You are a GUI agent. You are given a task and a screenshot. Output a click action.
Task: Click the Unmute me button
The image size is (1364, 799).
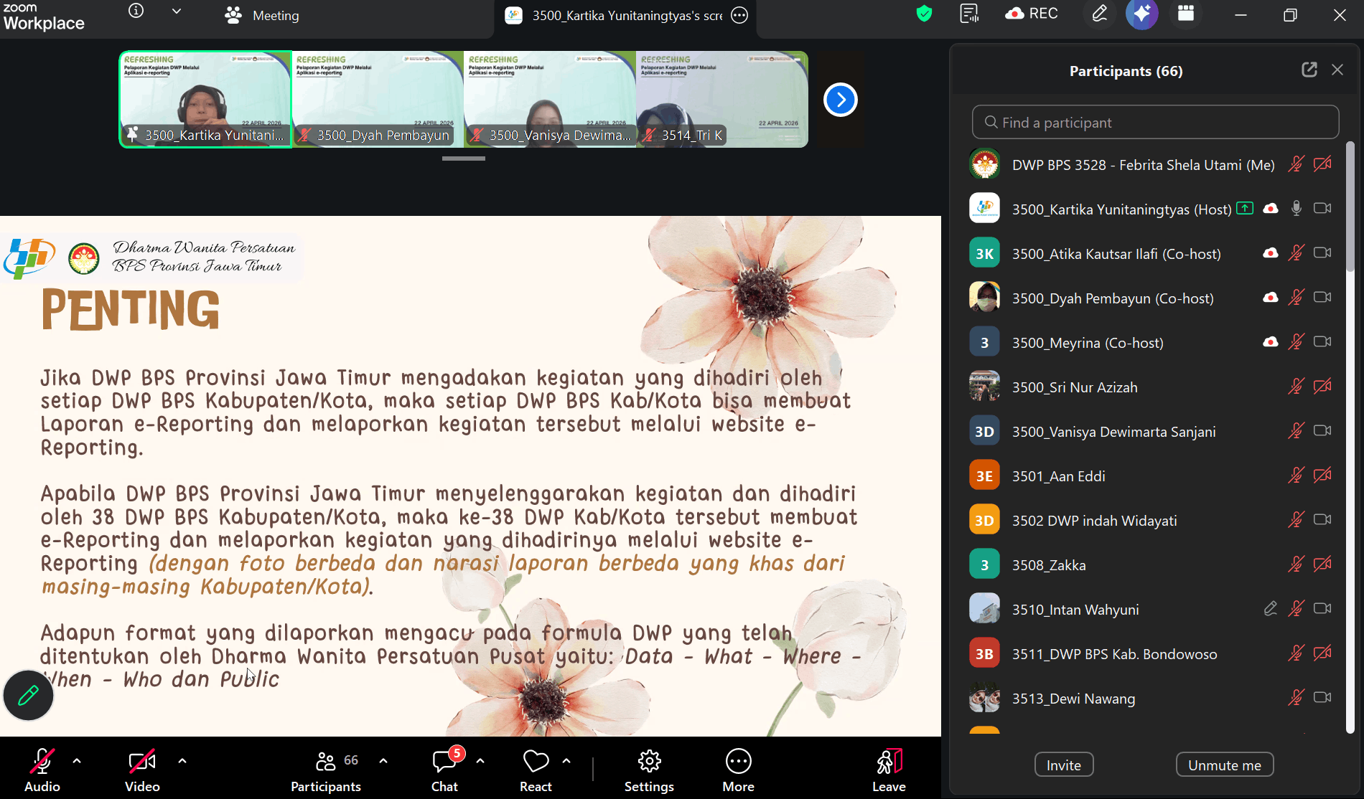pyautogui.click(x=1225, y=765)
